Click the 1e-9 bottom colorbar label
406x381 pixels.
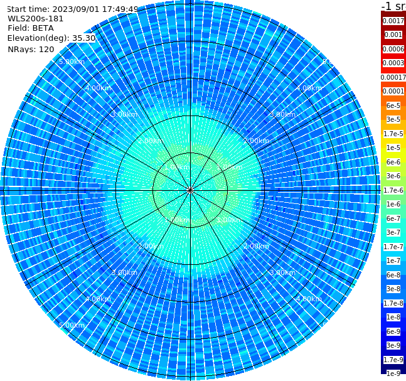tap(393, 373)
